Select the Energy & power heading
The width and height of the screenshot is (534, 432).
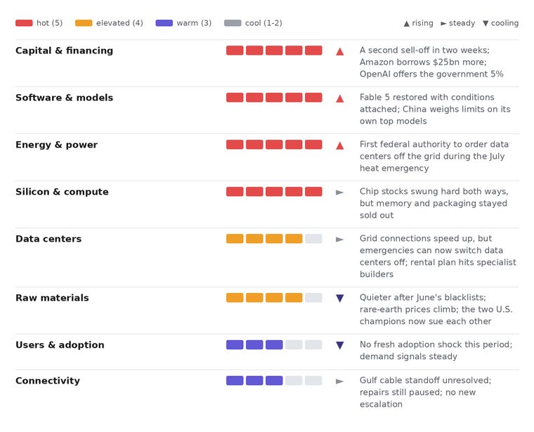point(56,145)
